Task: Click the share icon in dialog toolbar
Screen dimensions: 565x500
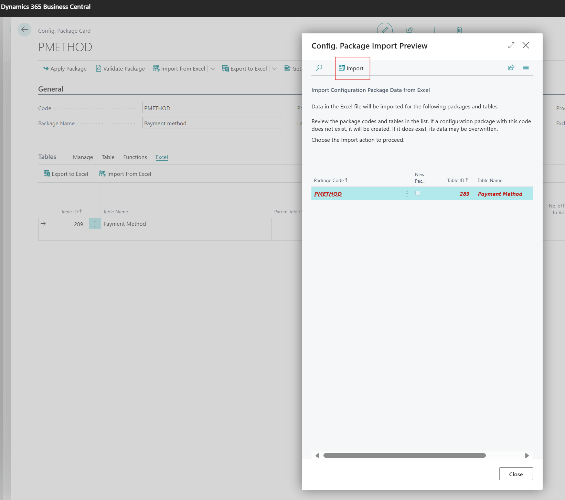Action: [x=511, y=68]
